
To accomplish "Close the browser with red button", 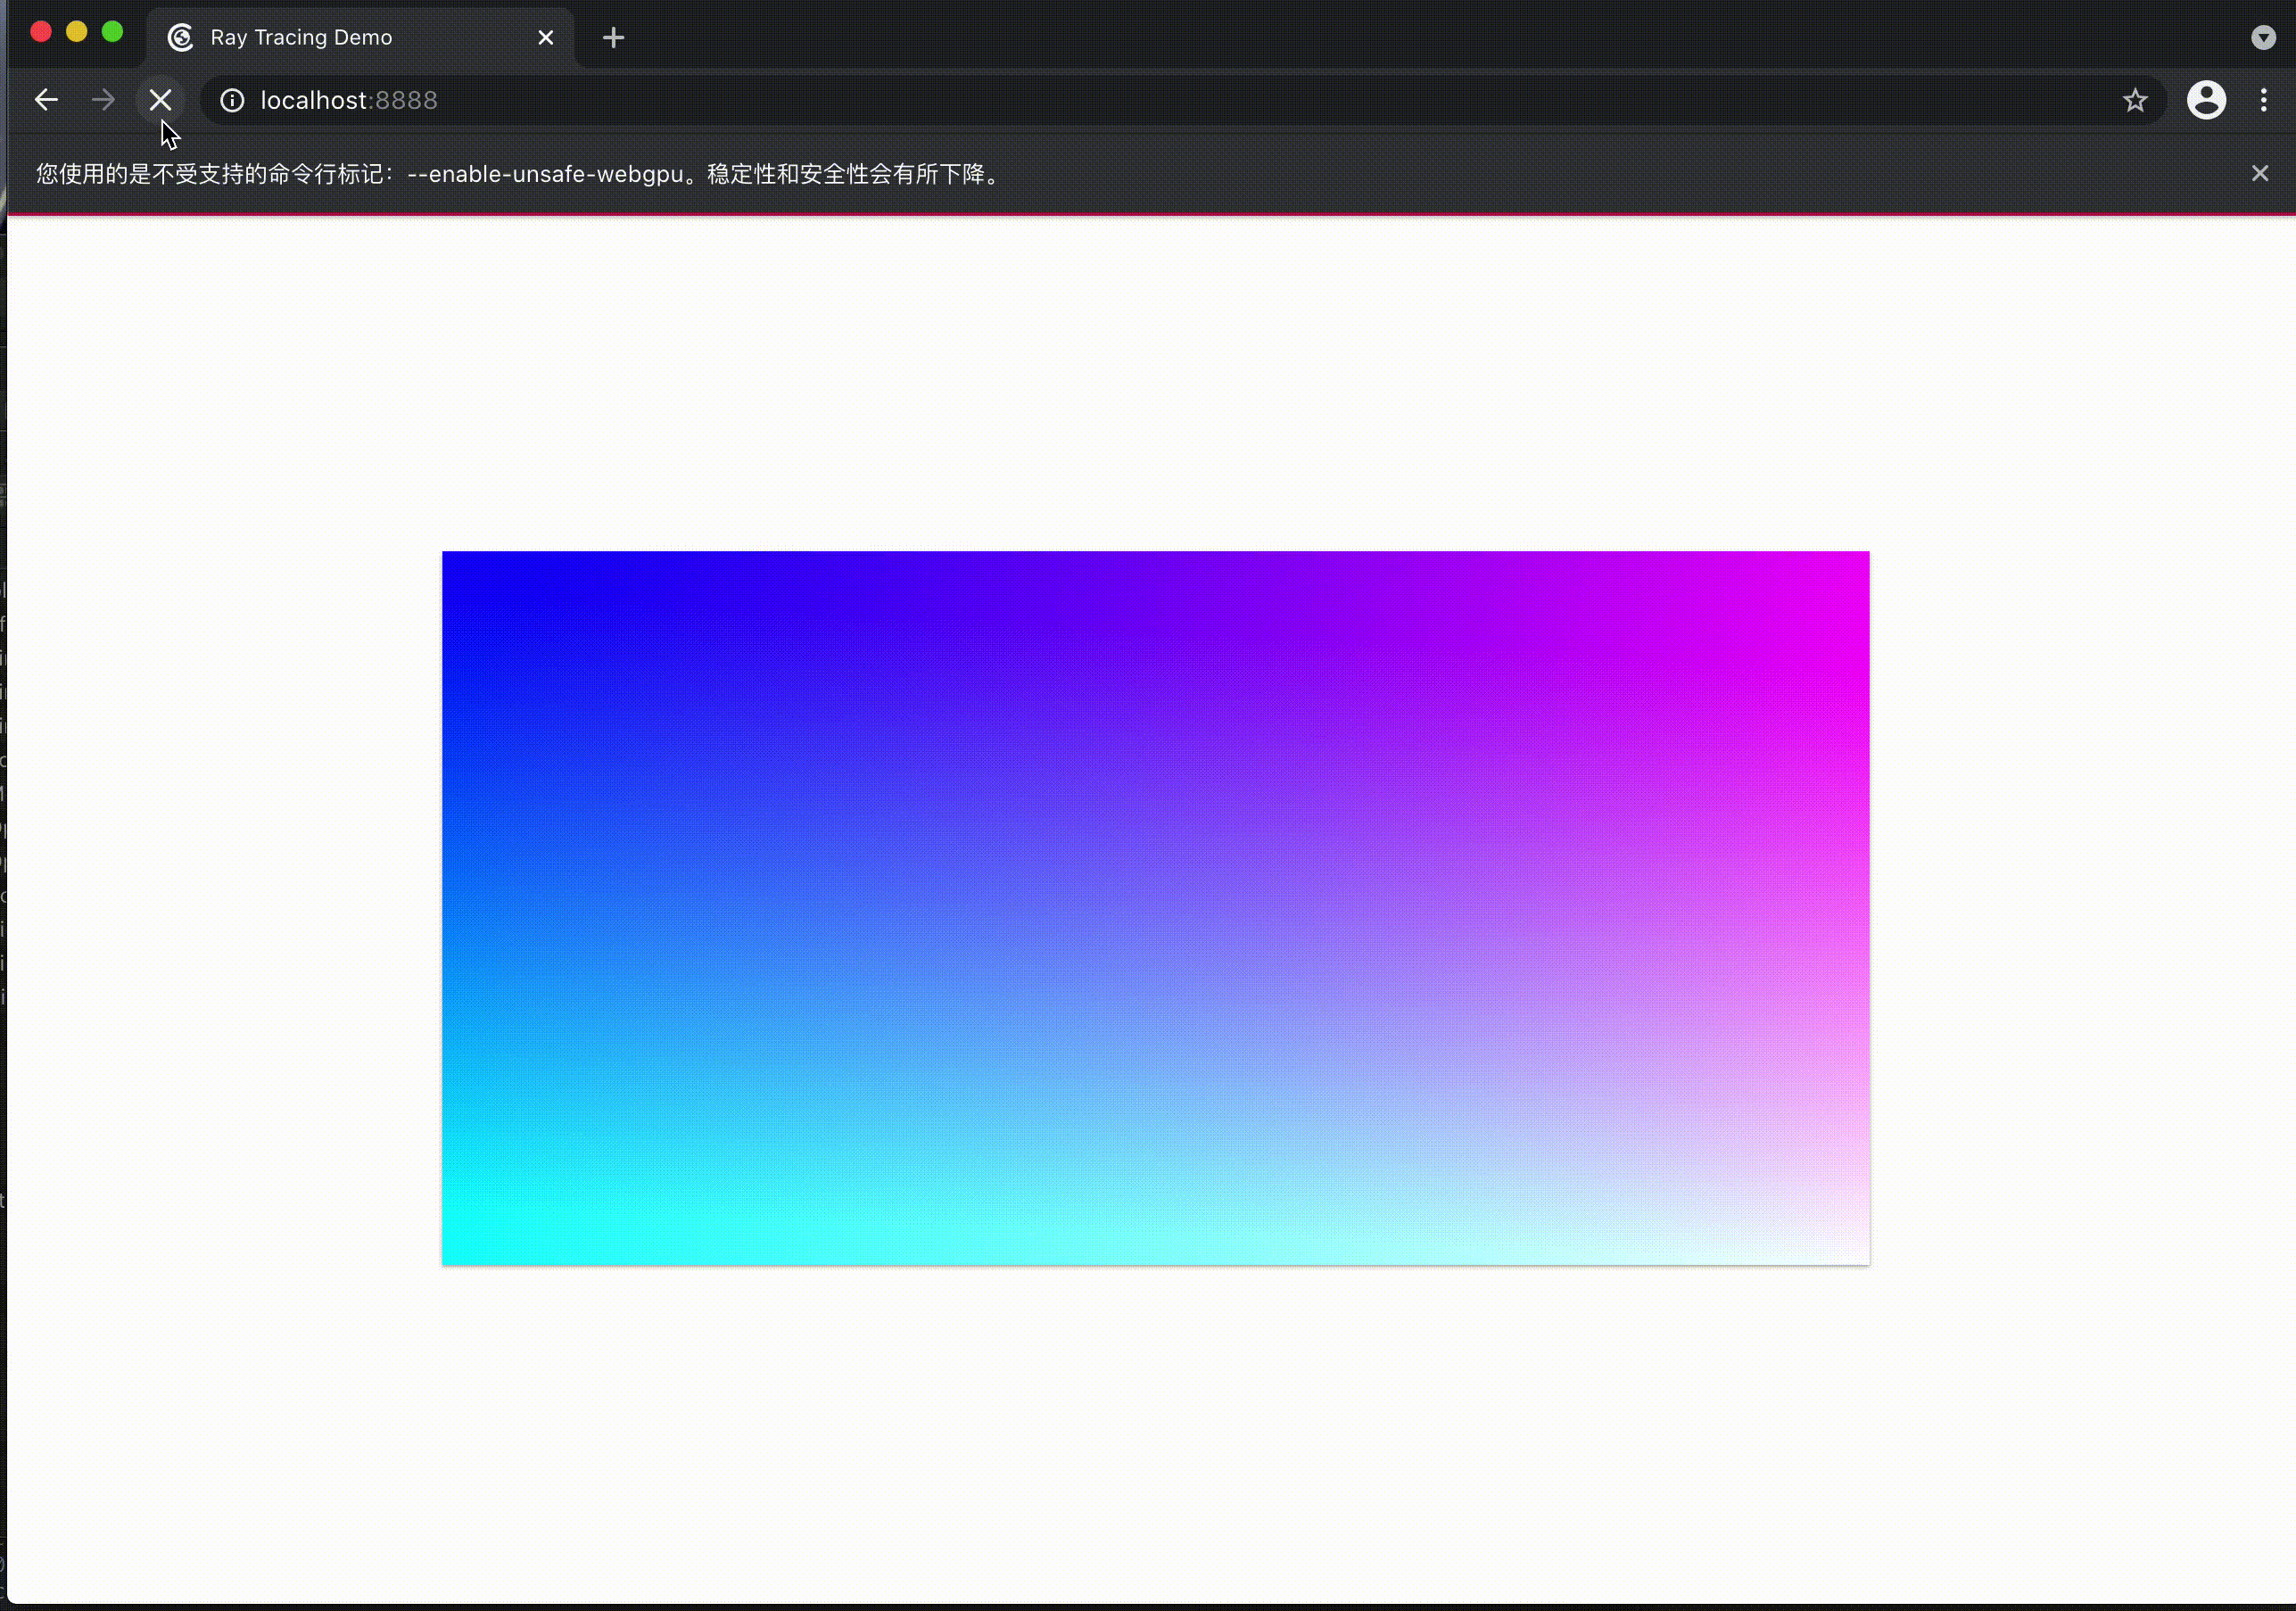I will pyautogui.click(x=41, y=32).
